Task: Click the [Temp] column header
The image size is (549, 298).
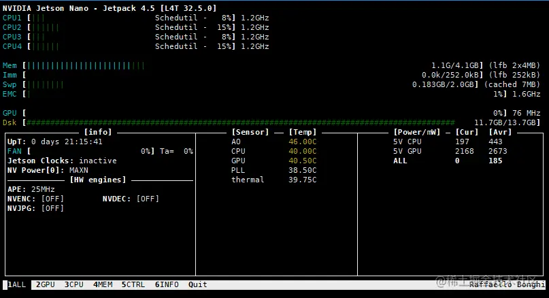Action: point(303,132)
